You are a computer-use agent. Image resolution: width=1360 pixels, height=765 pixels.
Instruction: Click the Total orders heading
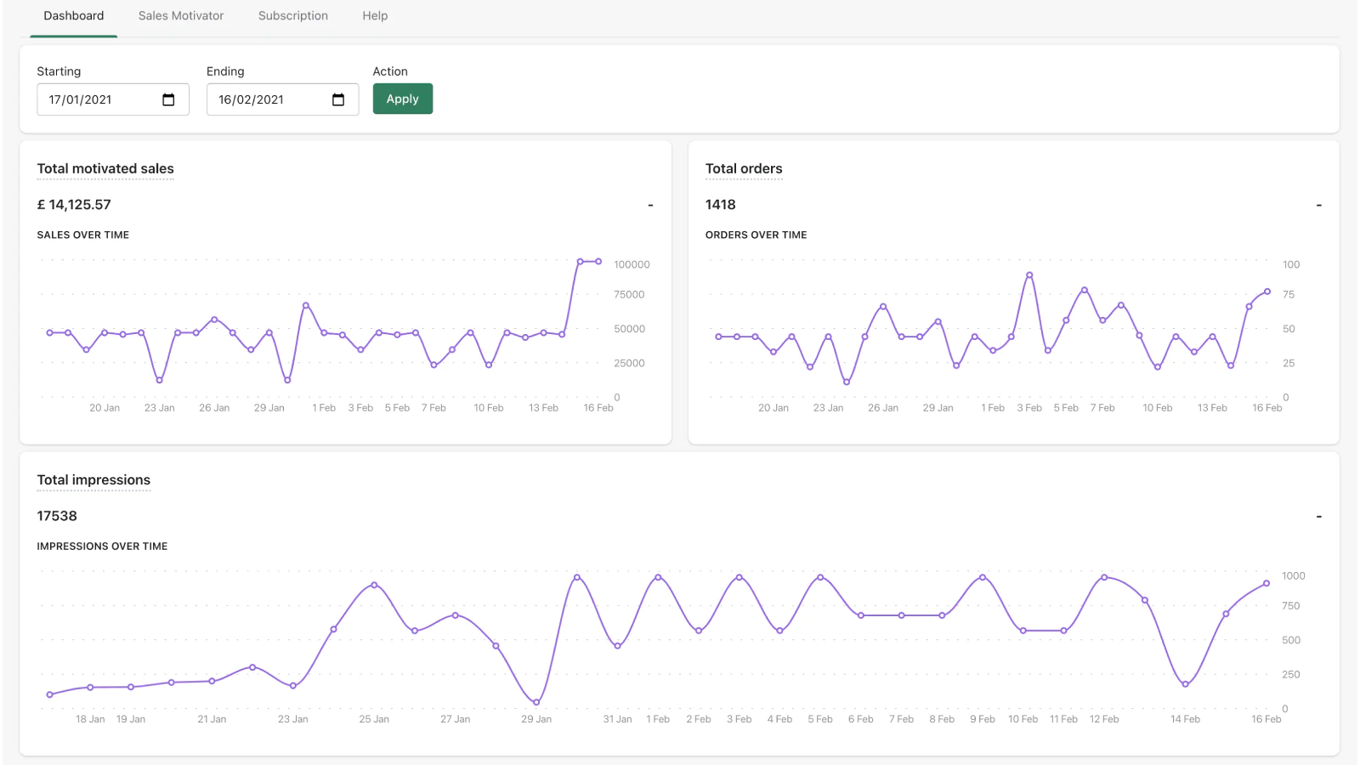point(744,168)
